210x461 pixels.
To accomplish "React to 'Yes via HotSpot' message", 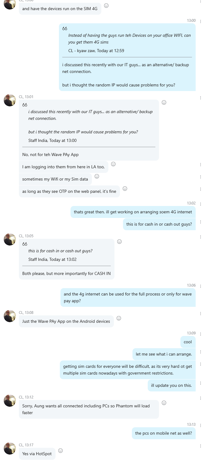I will 60,451.
